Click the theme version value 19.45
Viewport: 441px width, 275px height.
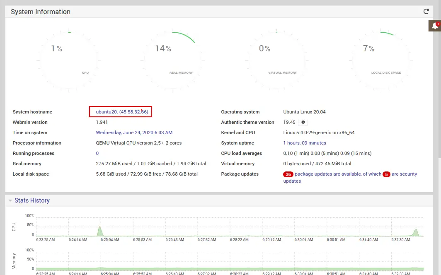(x=289, y=122)
